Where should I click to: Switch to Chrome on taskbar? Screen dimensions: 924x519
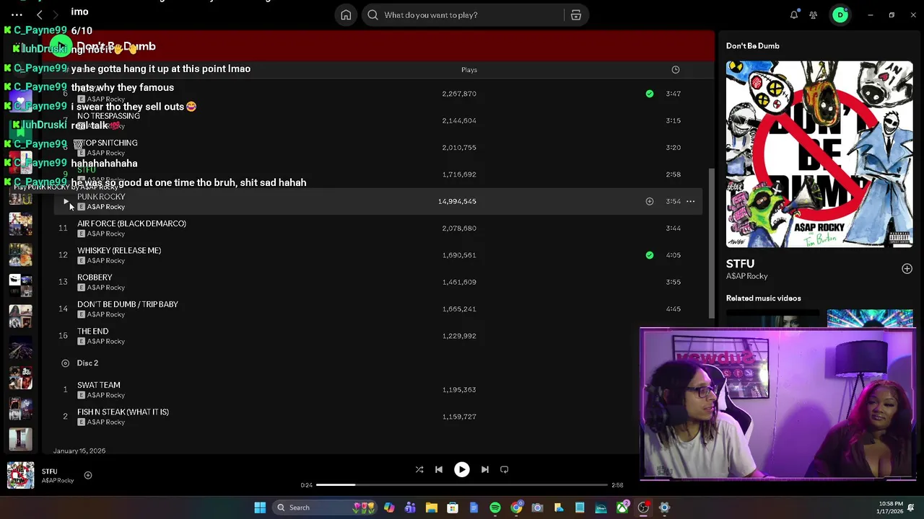[516, 507]
